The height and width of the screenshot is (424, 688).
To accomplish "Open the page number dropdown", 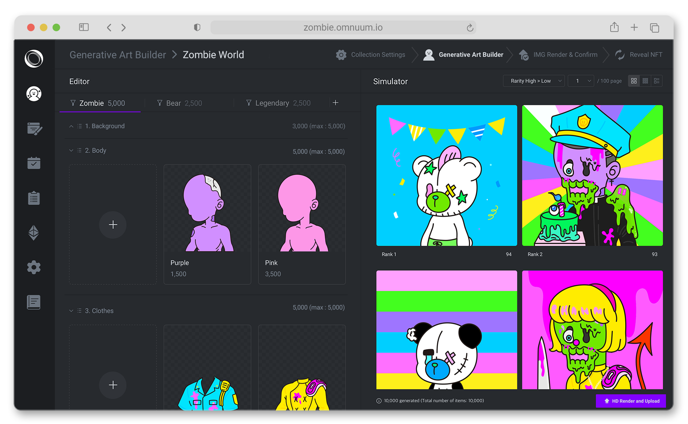I will [580, 81].
